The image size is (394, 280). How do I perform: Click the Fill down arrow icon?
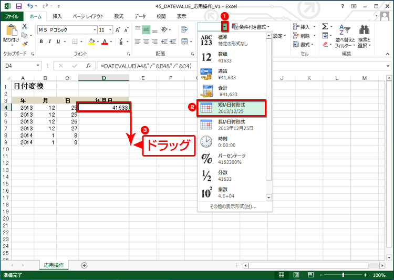[325, 35]
